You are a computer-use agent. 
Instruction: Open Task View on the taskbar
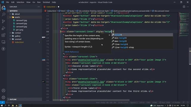[9, 106]
